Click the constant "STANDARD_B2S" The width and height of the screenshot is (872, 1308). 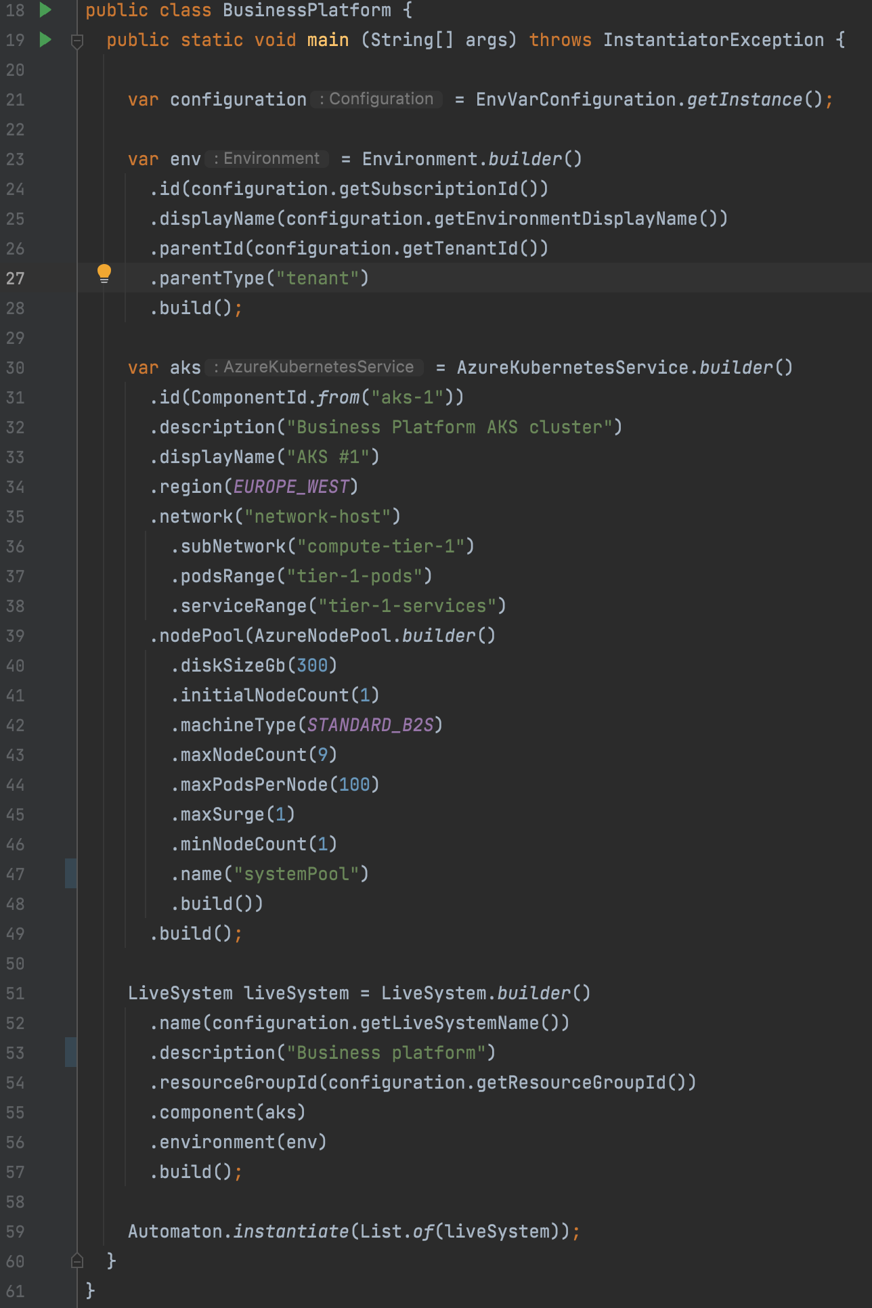(x=370, y=725)
